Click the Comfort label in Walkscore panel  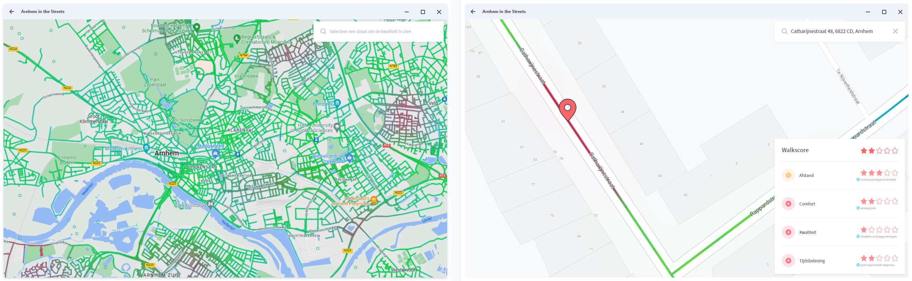point(807,204)
